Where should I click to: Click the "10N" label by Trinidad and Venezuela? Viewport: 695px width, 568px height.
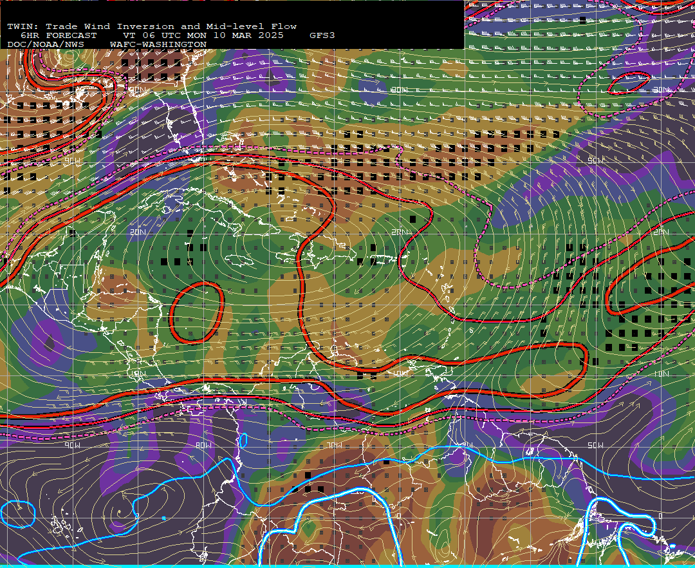pyautogui.click(x=400, y=374)
